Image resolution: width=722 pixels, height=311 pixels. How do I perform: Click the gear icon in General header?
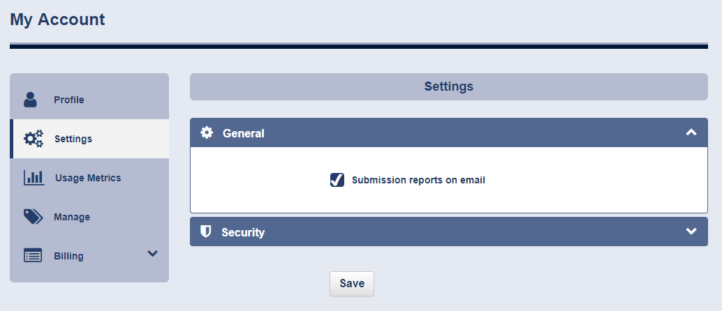(x=207, y=132)
